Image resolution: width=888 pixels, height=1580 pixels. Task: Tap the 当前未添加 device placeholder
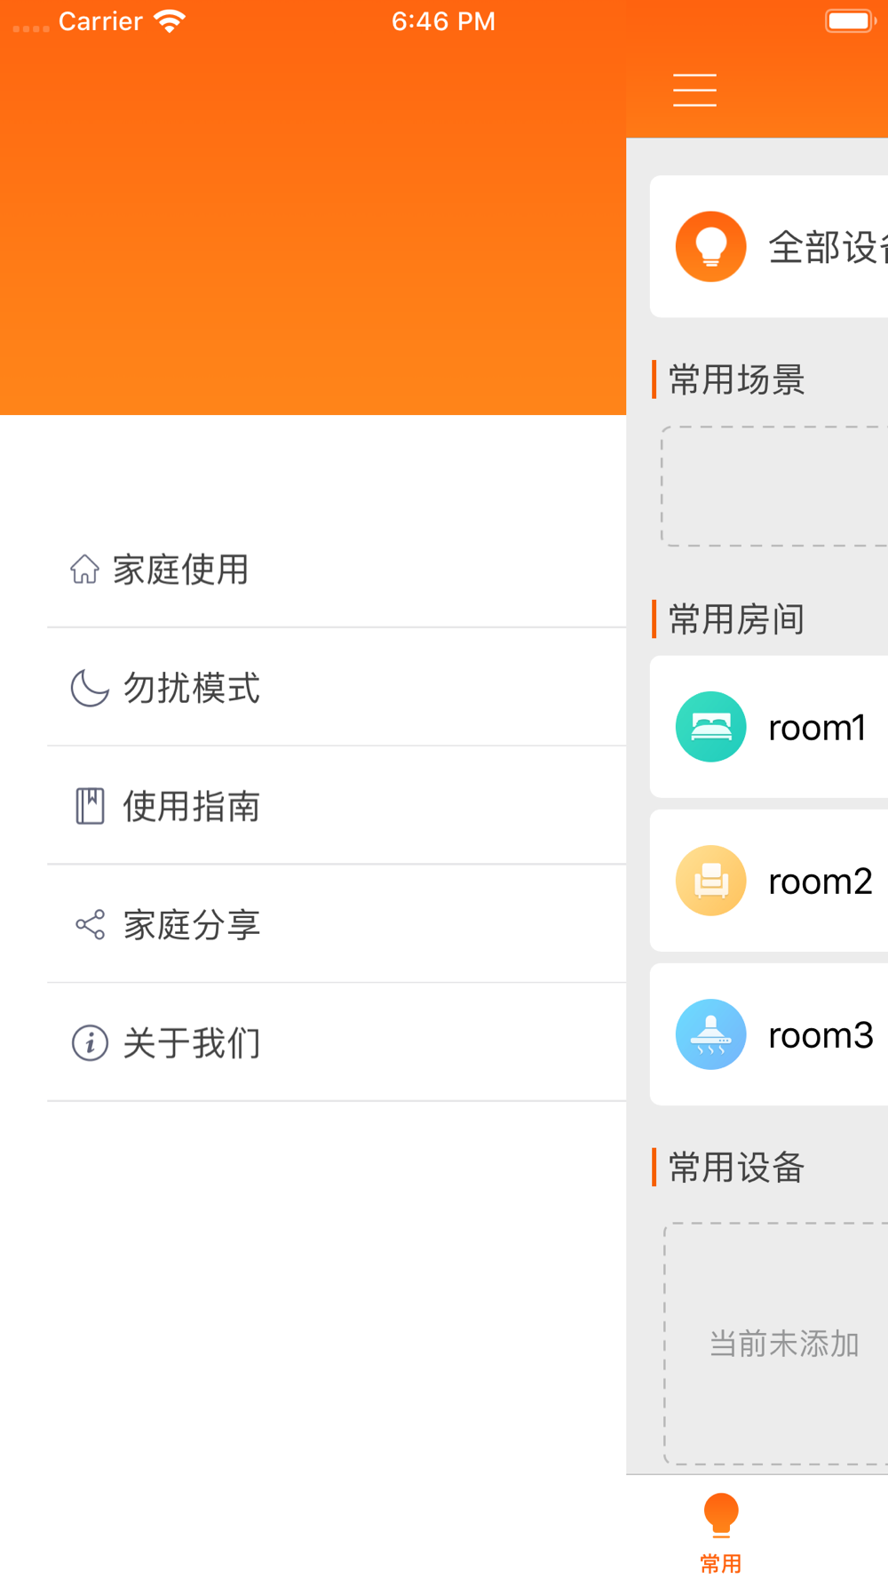coord(783,1344)
